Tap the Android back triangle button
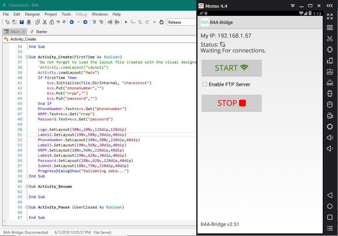The height and width of the screenshot is (236, 338). [330, 195]
